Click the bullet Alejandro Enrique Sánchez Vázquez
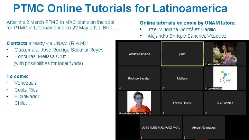 pos(187,36)
